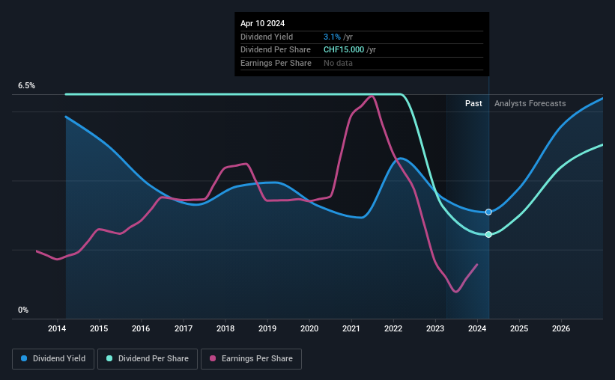The width and height of the screenshot is (615, 380).
Task: Click the teal Dividend Per Share legend dot
Action: [x=109, y=358]
